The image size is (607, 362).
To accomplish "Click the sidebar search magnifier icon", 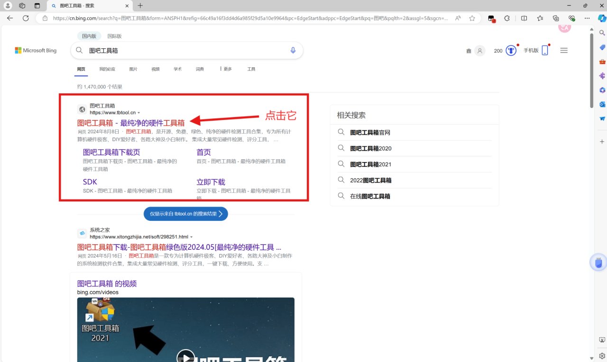I will pyautogui.click(x=602, y=33).
